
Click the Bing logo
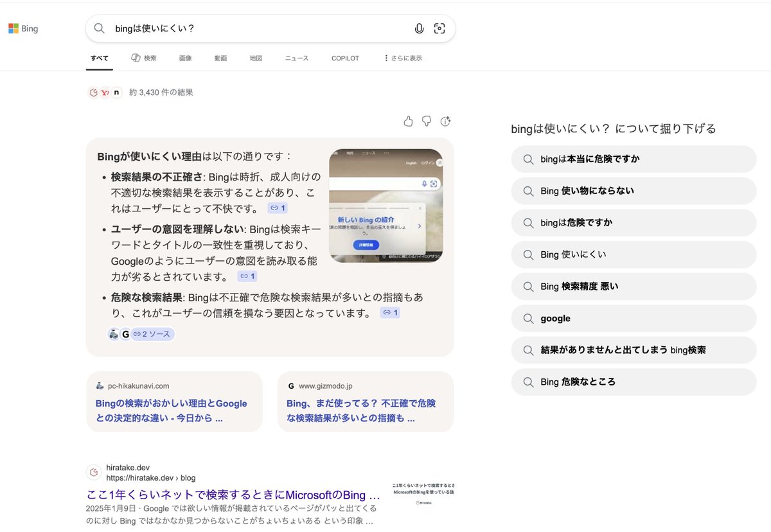pyautogui.click(x=23, y=28)
